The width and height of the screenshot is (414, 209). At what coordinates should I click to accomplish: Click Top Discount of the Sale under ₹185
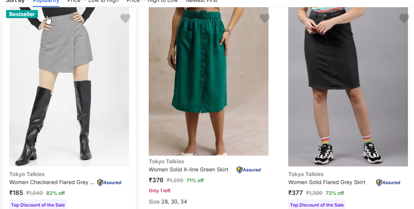point(38,205)
